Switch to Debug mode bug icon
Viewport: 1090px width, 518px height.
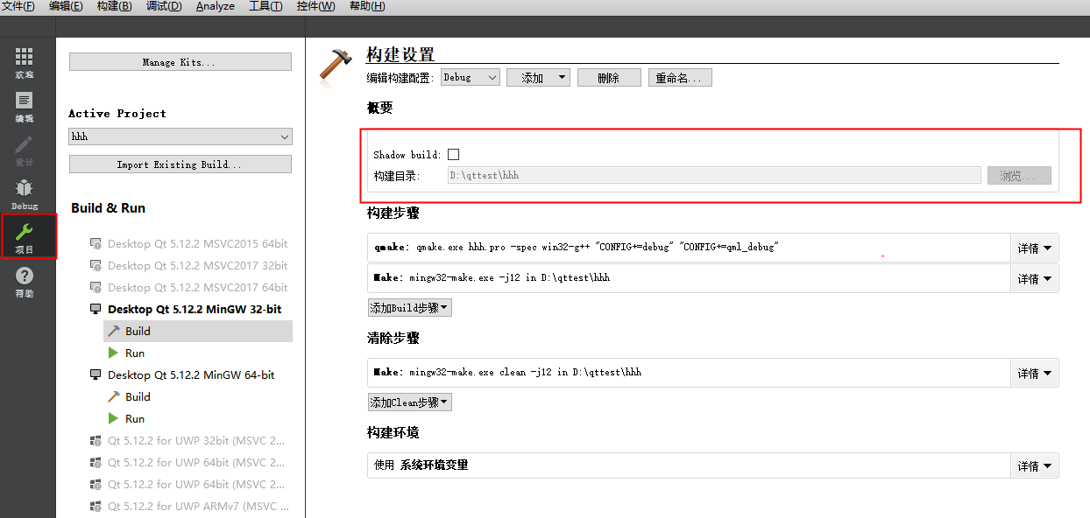[x=25, y=188]
